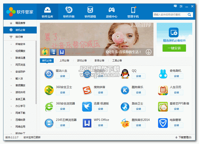The height and width of the screenshot is (144, 199).
Task: Click the WPS Office icon
Action: tap(87, 123)
